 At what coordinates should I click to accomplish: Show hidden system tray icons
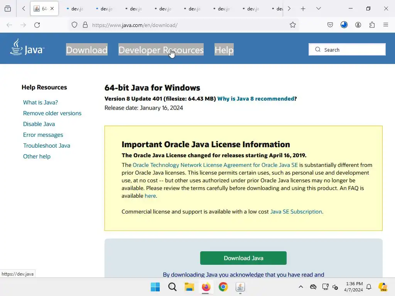pos(301,287)
